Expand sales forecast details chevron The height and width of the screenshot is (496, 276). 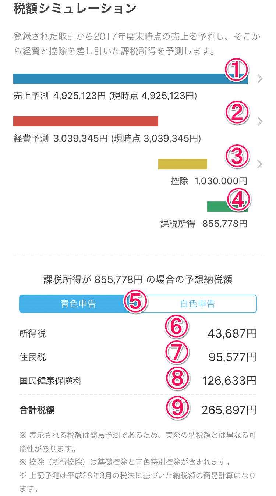click(260, 79)
